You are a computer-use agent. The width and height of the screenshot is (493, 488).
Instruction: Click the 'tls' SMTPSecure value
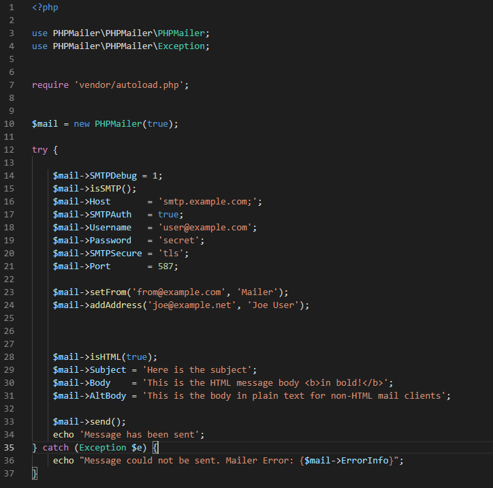173,254
